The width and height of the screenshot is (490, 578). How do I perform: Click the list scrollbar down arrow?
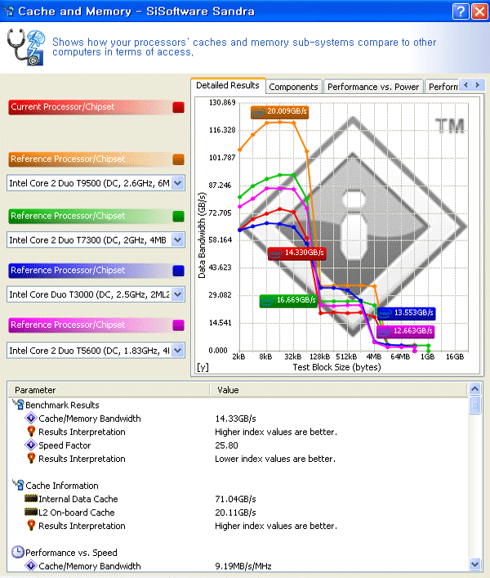coord(475,563)
